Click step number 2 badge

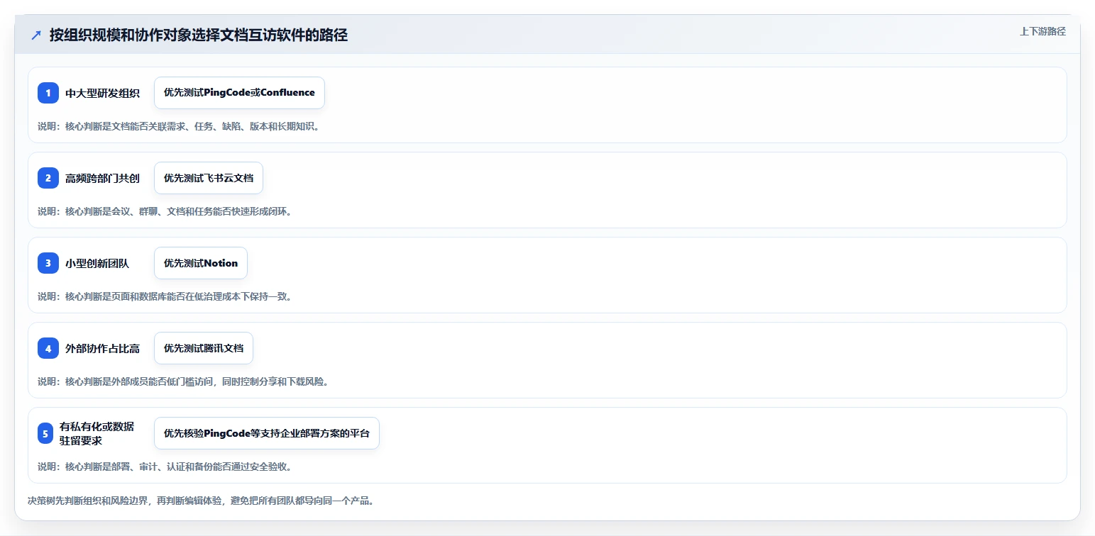(48, 178)
